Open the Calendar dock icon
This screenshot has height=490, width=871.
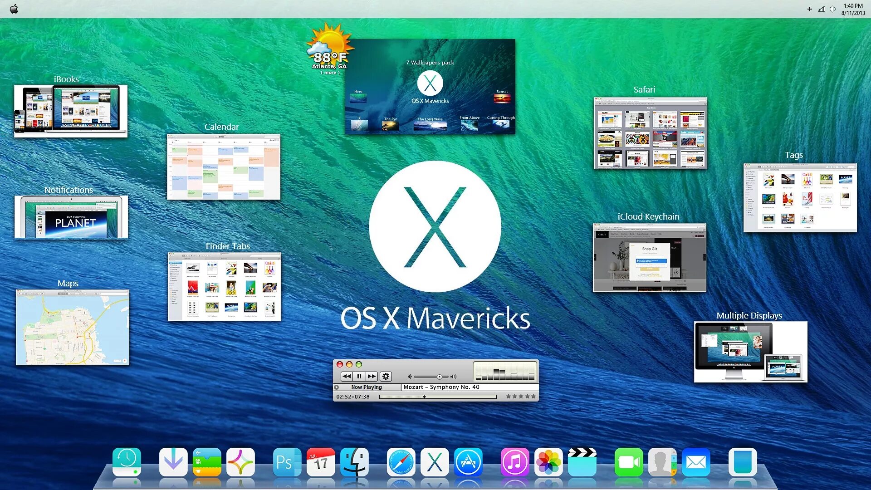[x=321, y=462]
